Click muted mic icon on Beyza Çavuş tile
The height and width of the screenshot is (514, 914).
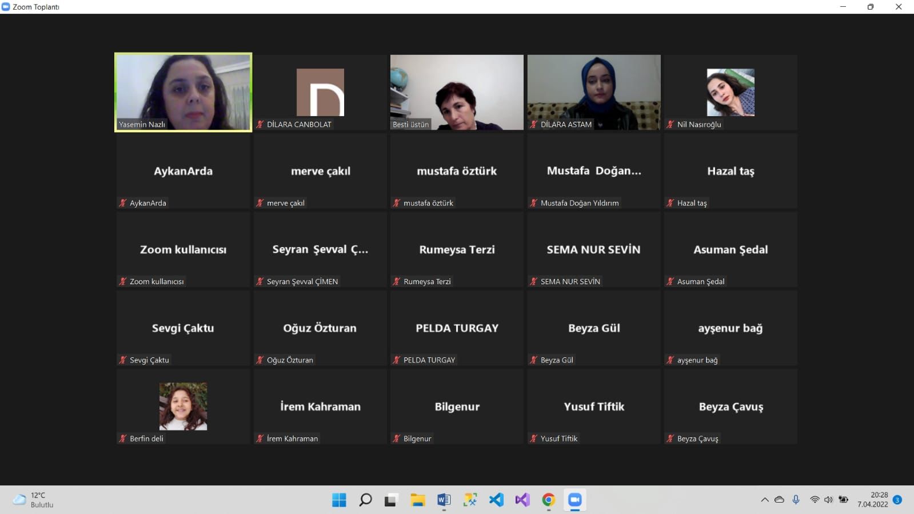[670, 439]
